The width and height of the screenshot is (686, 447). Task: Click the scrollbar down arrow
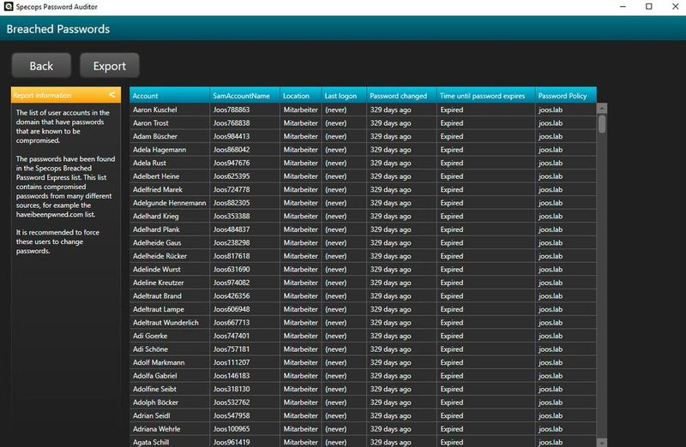602,443
